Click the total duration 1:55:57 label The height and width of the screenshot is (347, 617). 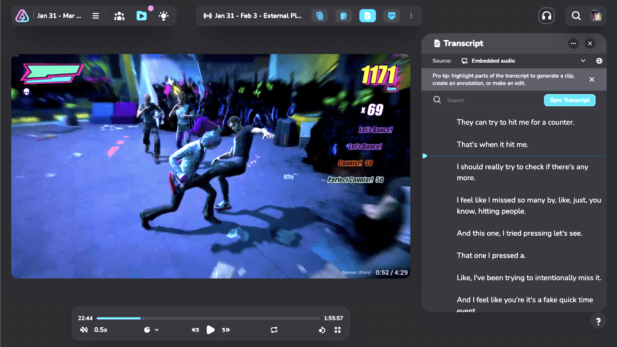pyautogui.click(x=333, y=318)
